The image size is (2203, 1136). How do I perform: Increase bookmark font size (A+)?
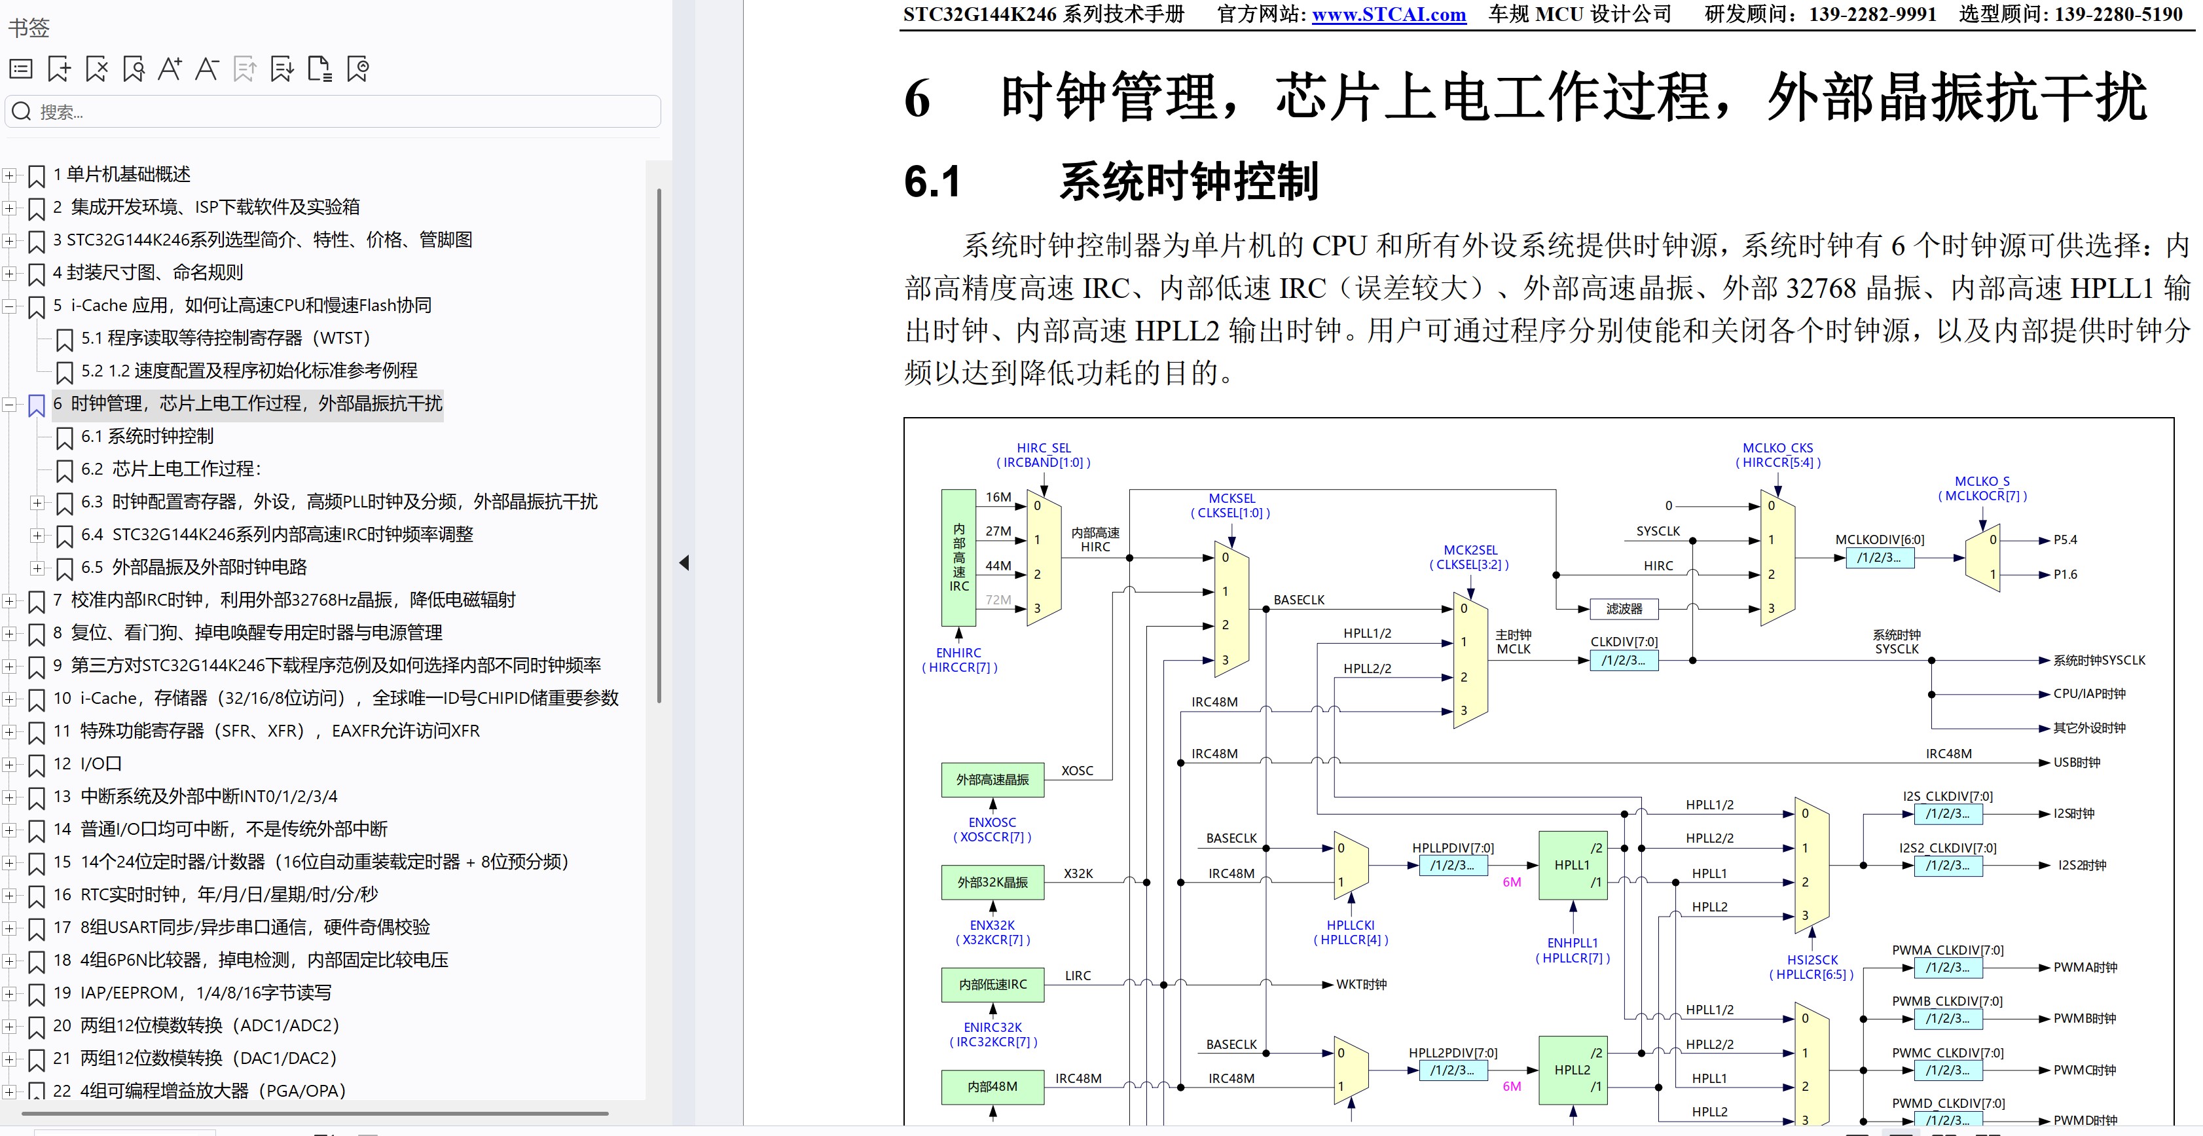click(x=170, y=69)
